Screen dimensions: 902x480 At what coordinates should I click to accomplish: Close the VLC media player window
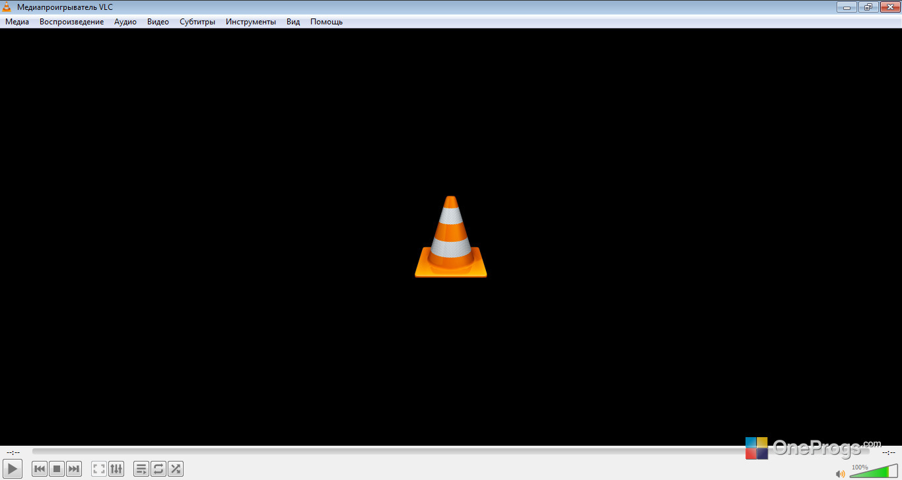tap(889, 7)
